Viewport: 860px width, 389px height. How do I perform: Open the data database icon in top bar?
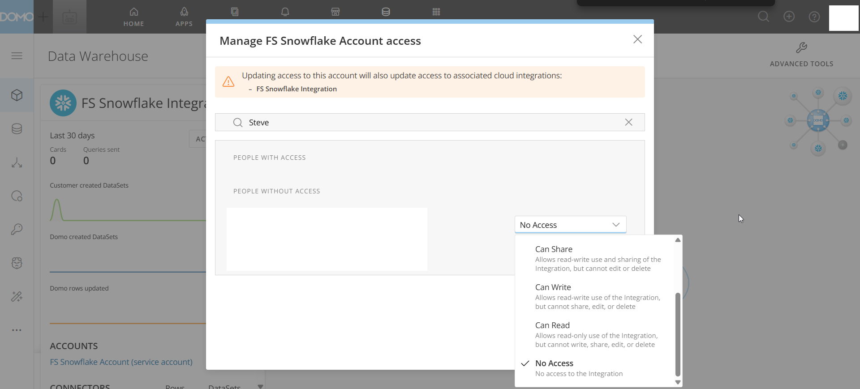386,12
